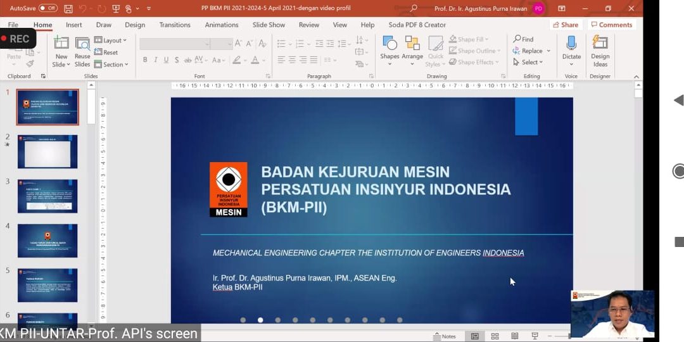Apply Bold formatting
This screenshot has width=684, height=342.
[145, 60]
